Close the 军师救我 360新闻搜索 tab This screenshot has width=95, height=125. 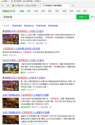69,5
